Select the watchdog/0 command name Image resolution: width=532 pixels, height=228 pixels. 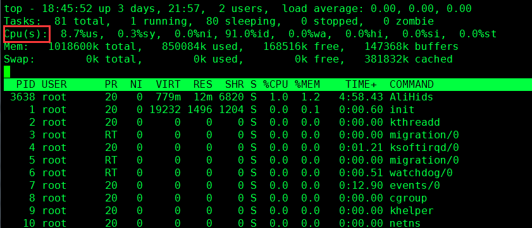tap(421, 173)
